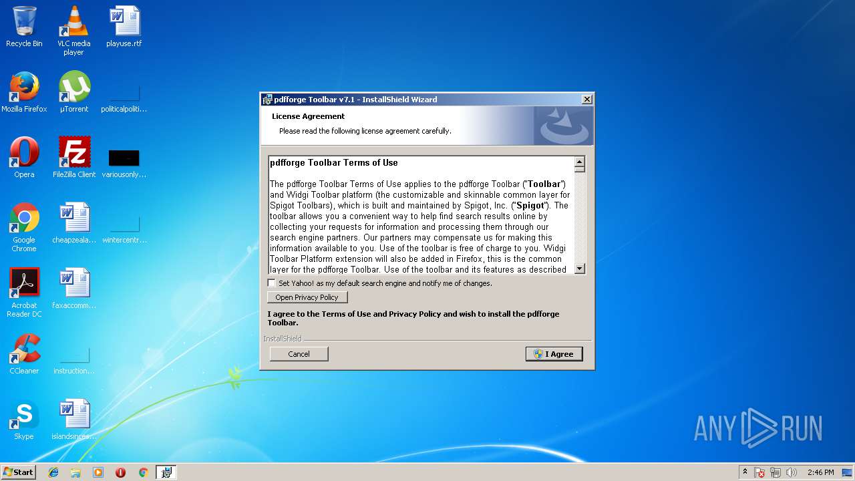Viewport: 855px width, 481px height.
Task: Show hidden system tray icons
Action: click(745, 472)
